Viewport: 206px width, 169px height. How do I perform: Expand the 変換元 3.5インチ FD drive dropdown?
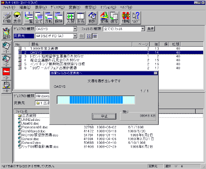(x=75, y=36)
